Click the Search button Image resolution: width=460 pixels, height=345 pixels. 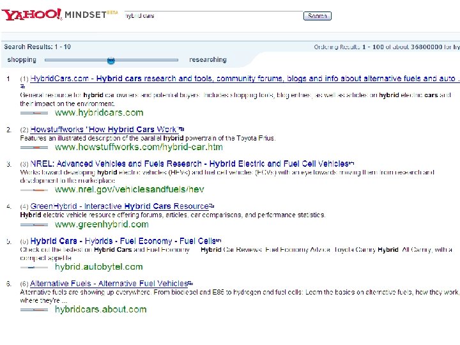[x=317, y=16]
